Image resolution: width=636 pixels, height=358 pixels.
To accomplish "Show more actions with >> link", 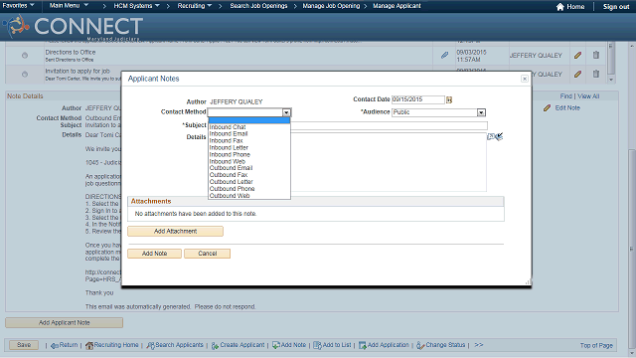I will tap(479, 345).
